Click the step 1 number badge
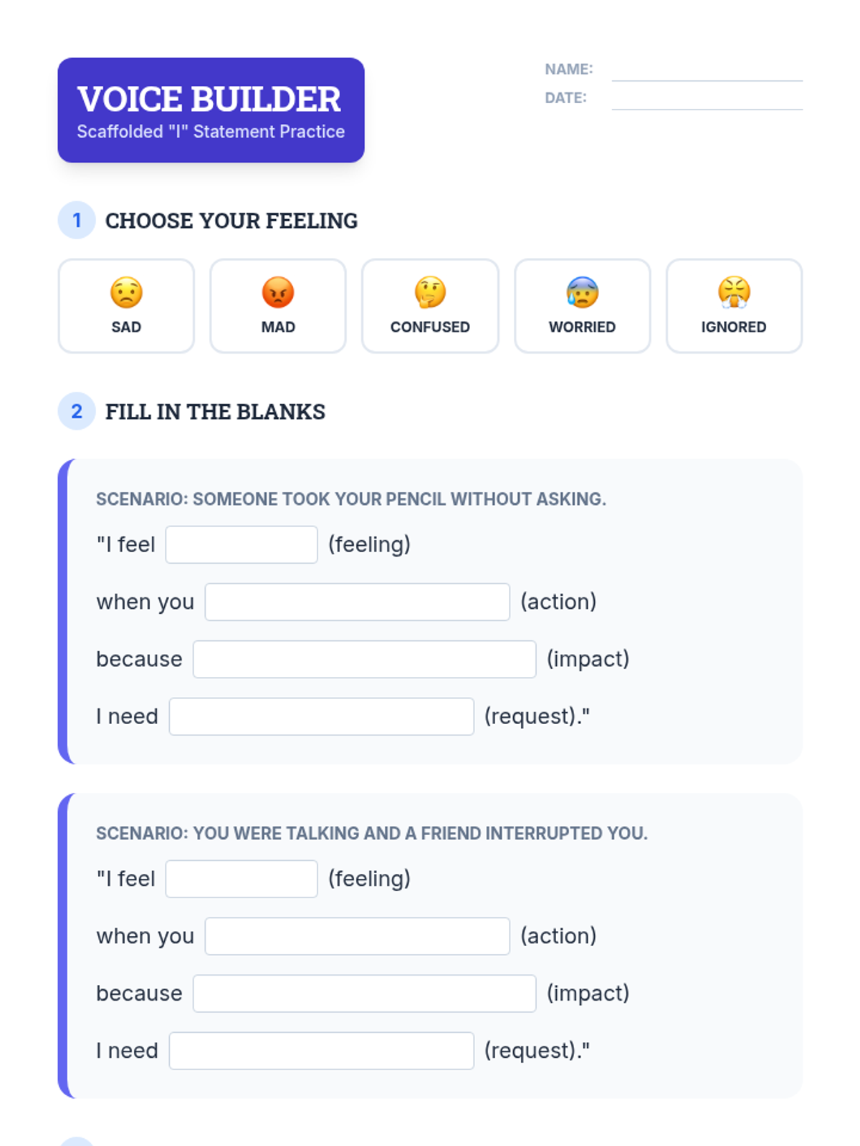The image size is (860, 1146). (x=77, y=220)
